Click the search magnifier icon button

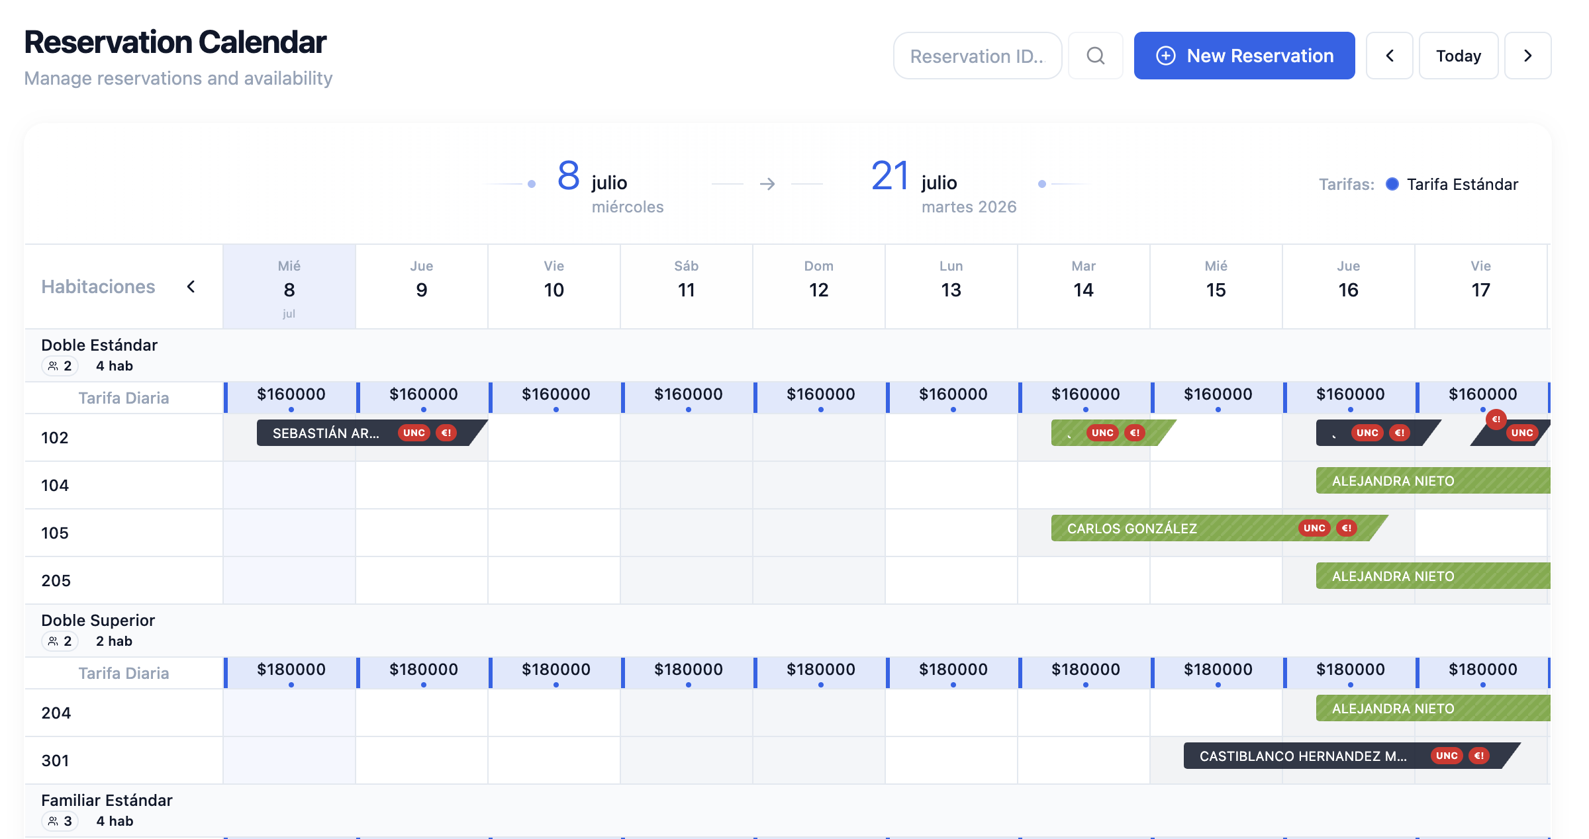(x=1096, y=56)
